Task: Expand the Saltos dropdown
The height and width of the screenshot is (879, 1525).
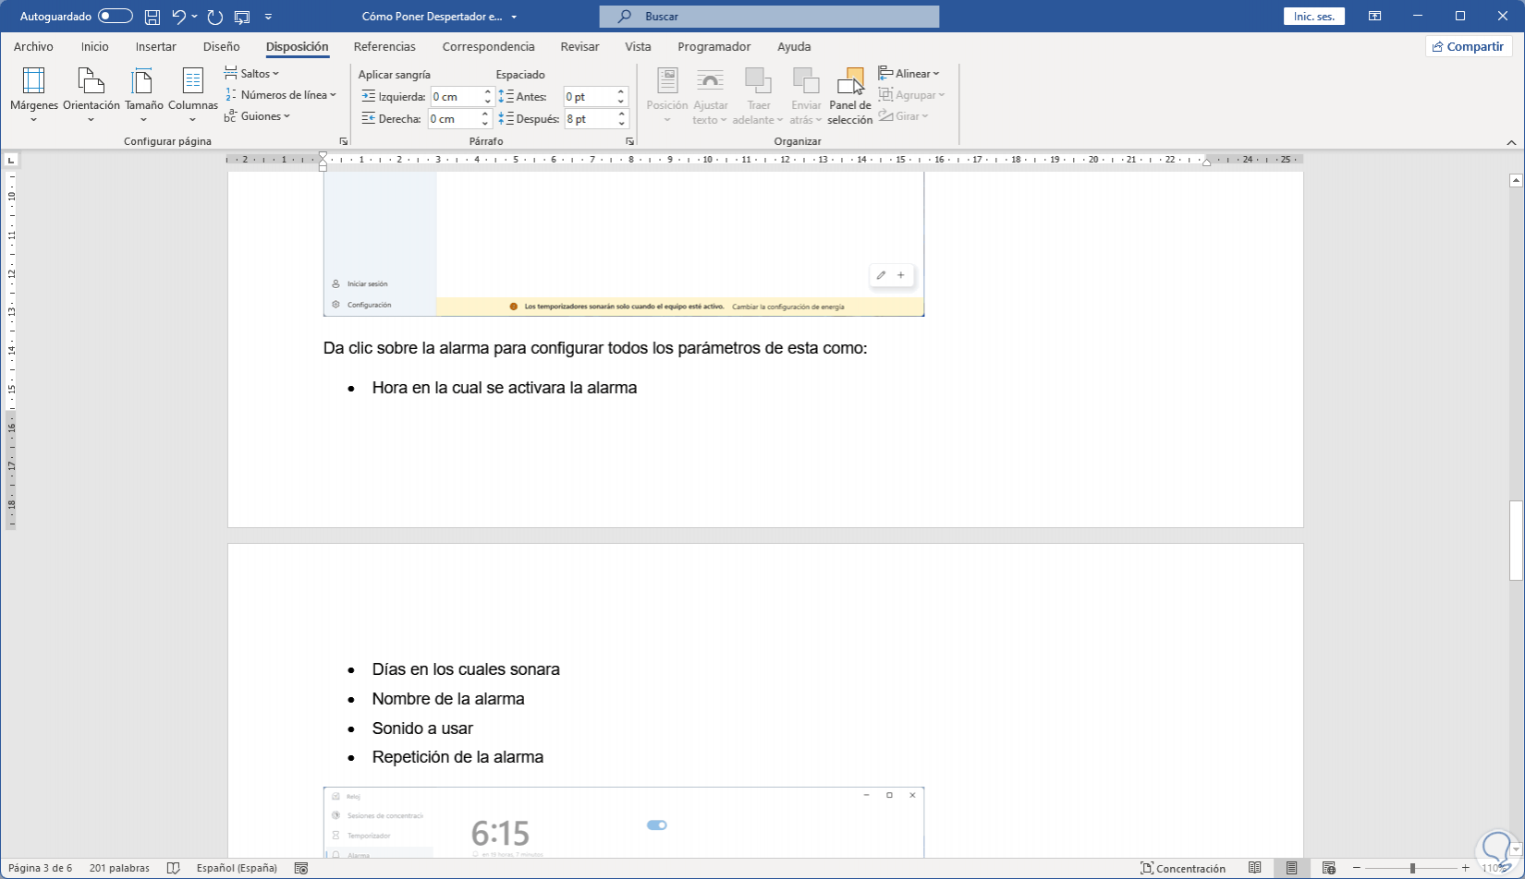Action: (x=251, y=73)
